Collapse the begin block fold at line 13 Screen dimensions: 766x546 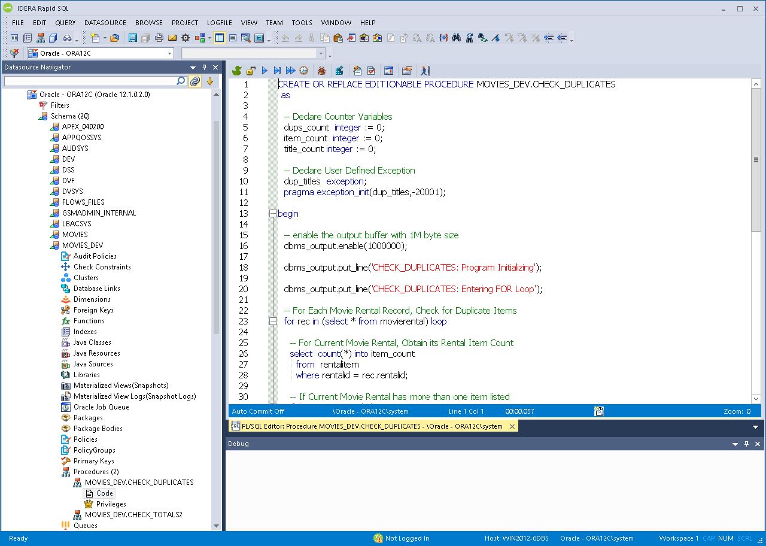coord(273,213)
